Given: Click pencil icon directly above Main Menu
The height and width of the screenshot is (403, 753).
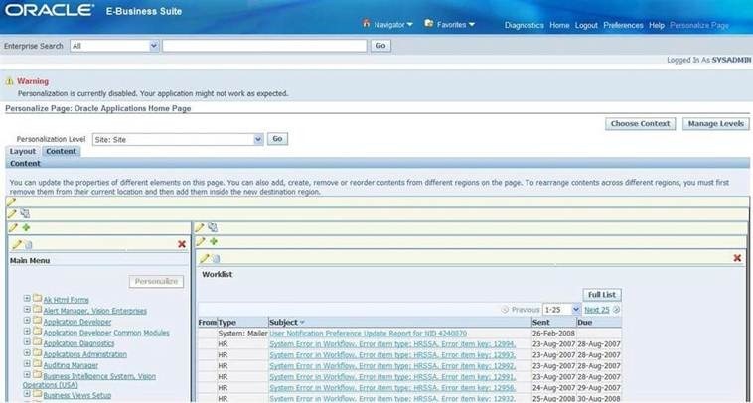Looking at the screenshot, I should pos(17,245).
